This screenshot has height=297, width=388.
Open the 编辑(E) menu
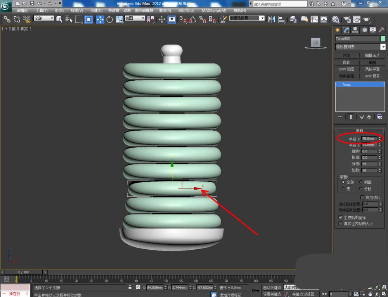pyautogui.click(x=23, y=10)
